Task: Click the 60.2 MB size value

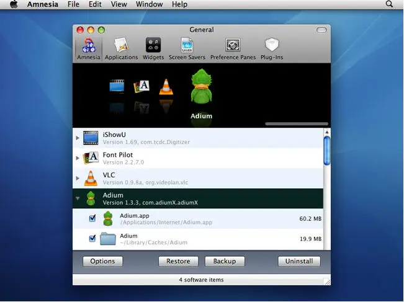Action: point(310,218)
